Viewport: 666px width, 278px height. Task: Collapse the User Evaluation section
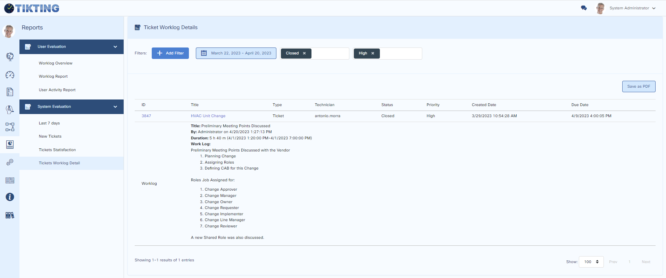click(x=115, y=47)
